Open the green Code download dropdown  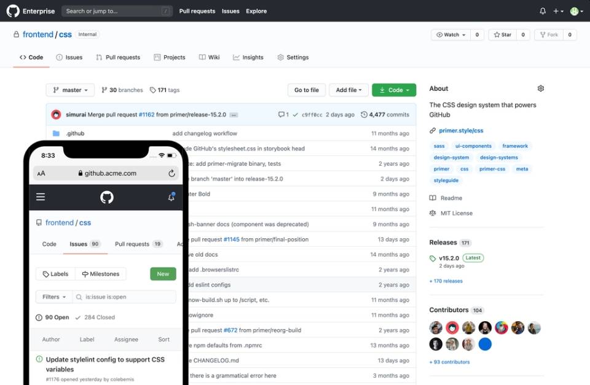pos(394,90)
